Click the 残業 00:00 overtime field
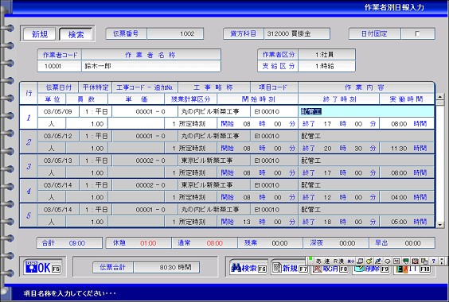449x302 pixels. point(270,243)
